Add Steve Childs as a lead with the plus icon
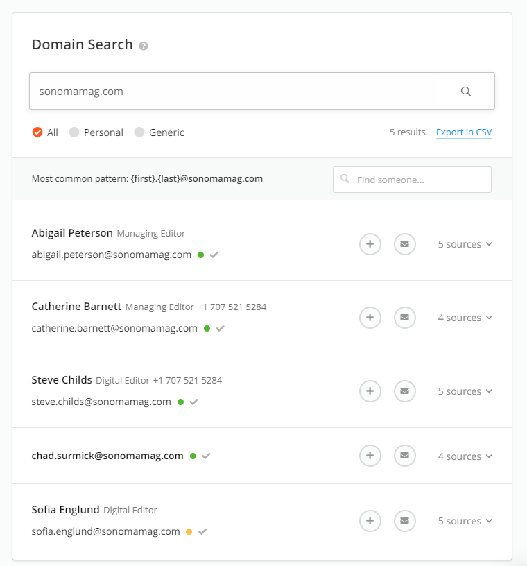The width and height of the screenshot is (527, 566). [x=370, y=391]
